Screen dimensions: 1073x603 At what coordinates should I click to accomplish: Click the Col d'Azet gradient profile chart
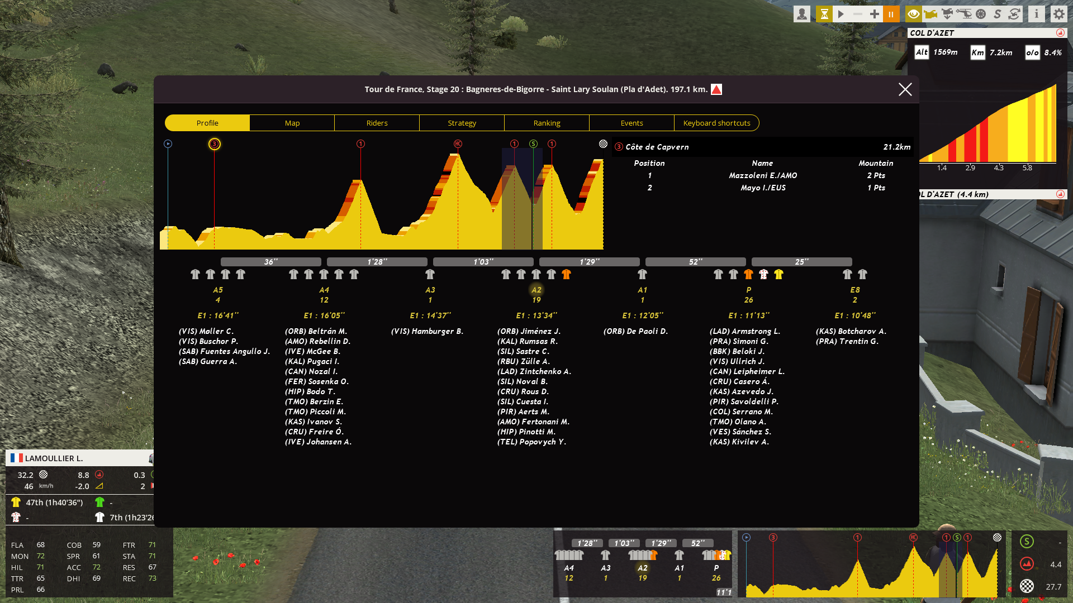pyautogui.click(x=988, y=123)
